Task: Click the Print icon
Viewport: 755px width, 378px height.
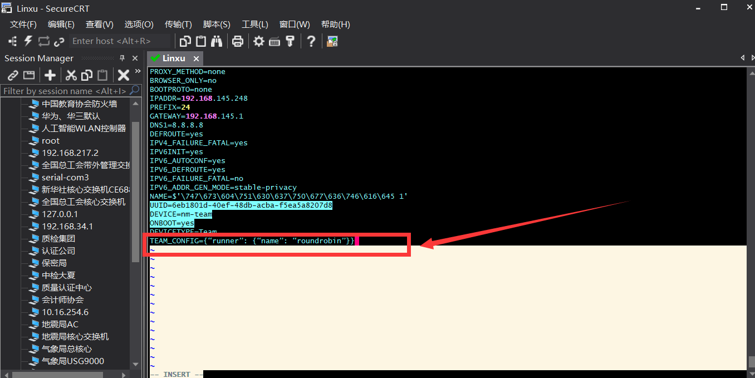Action: click(238, 41)
